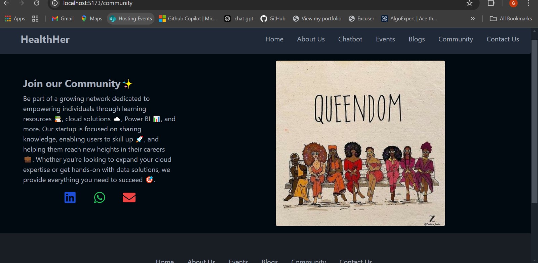Click the tab groups grid icon in bookmarks bar
This screenshot has height=263, width=538.
coord(35,19)
